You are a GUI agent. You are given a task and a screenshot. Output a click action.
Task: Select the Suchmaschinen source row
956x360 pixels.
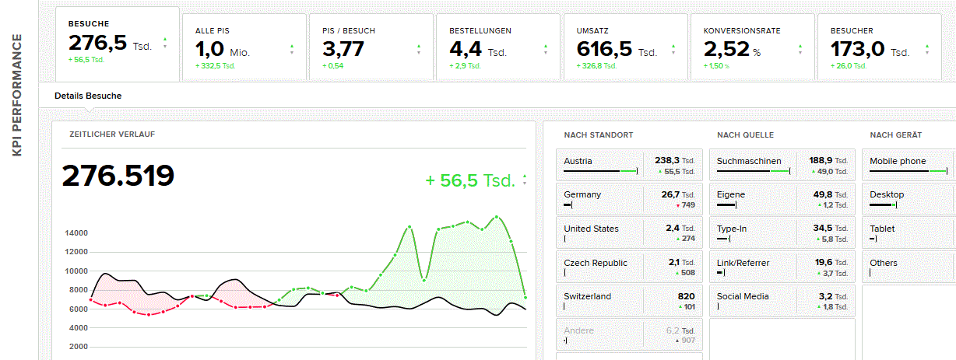click(782, 166)
